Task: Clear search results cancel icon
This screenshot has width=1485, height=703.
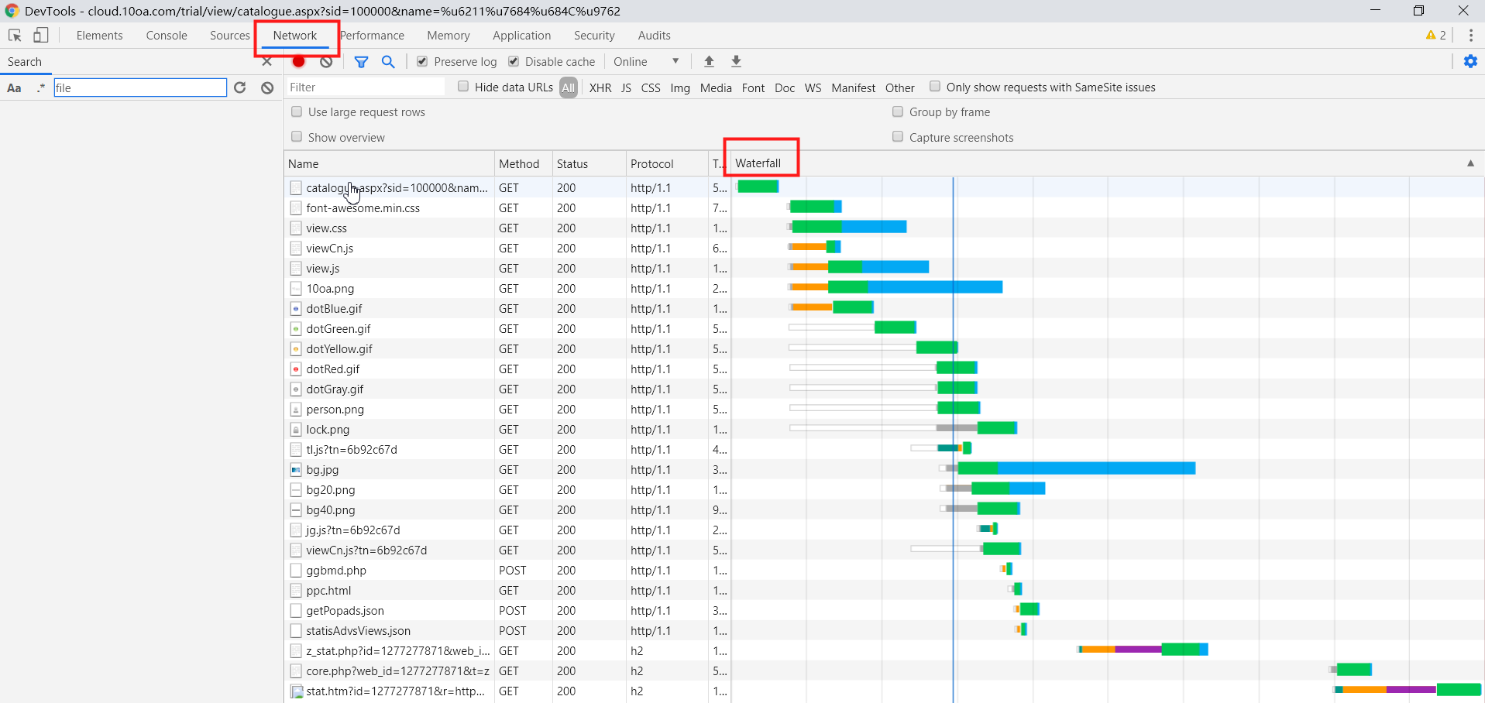Action: click(267, 87)
